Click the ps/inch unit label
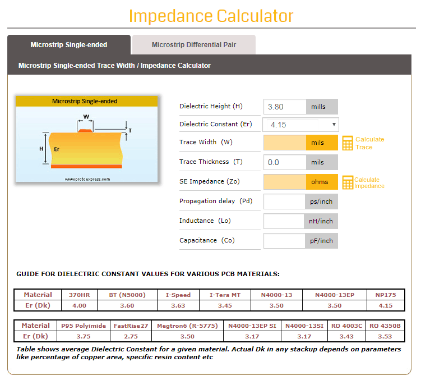The image size is (421, 380). click(x=321, y=202)
